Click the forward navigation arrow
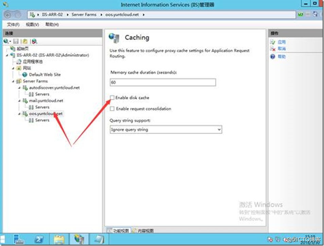Screen dimensions: 324x246 coord(18,15)
